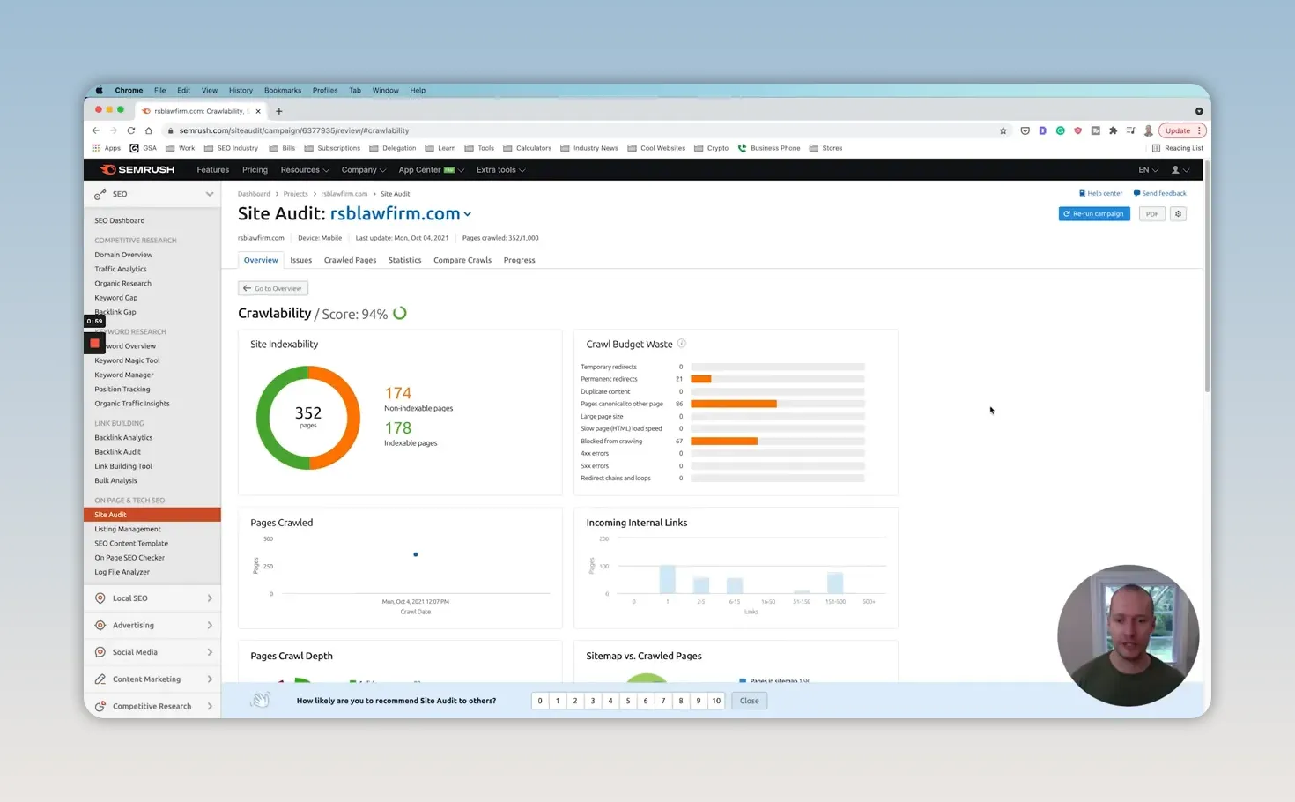Screen dimensions: 1295x802
Task: Close the rsblawfirm.com browser tab
Action: tap(257, 111)
